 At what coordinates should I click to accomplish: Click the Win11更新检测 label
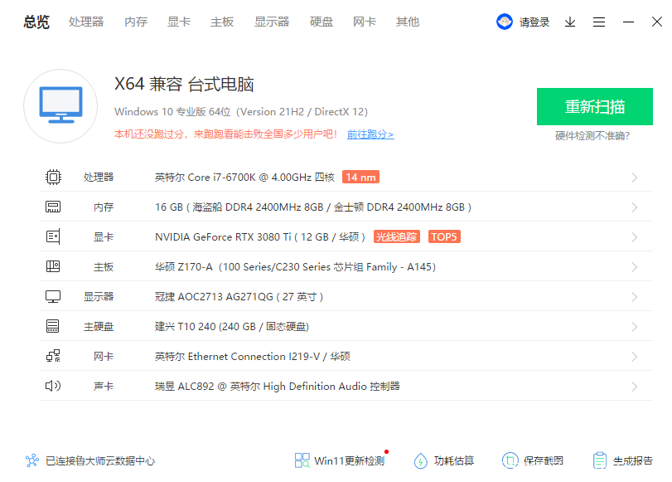coord(350,461)
